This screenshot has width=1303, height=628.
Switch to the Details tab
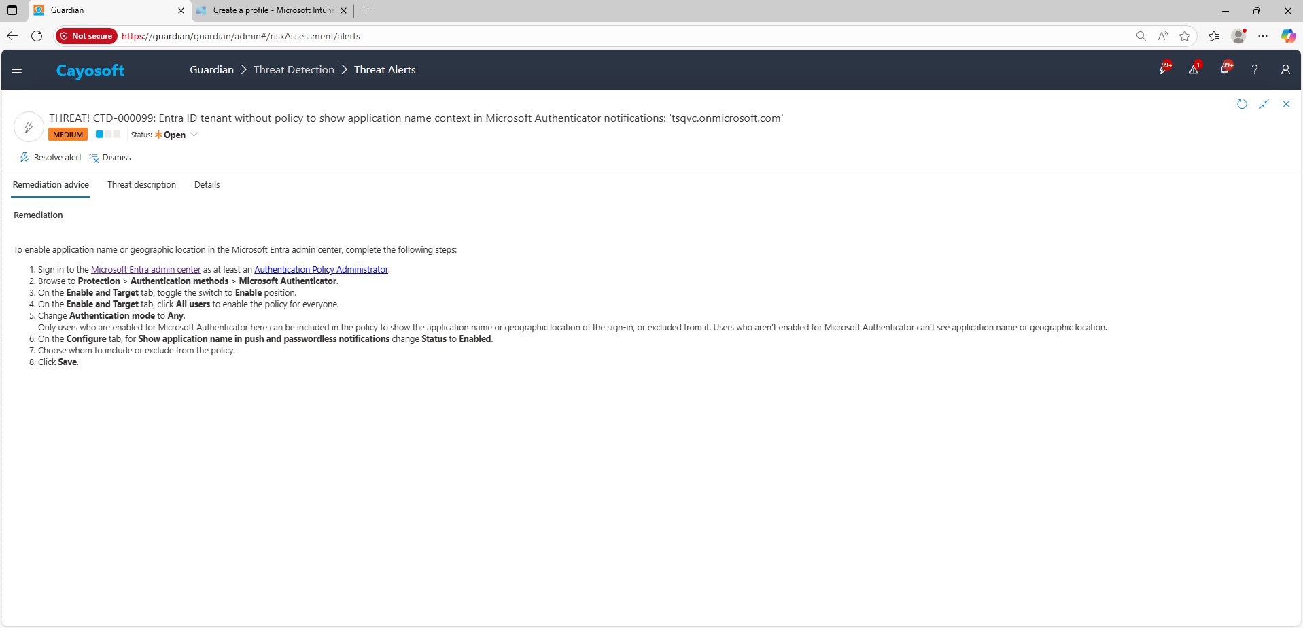(x=207, y=185)
